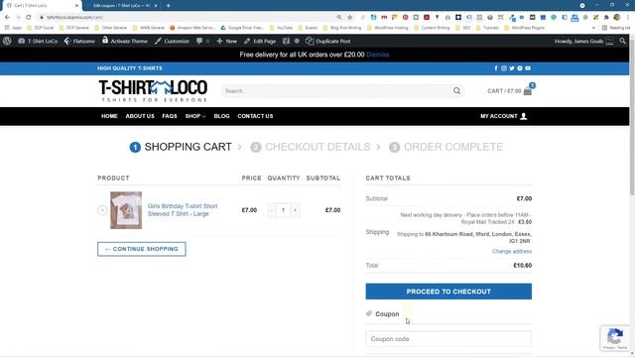The width and height of the screenshot is (635, 357).
Task: Open the Girls Birthday T-shirt product thumbnail
Action: click(x=126, y=210)
